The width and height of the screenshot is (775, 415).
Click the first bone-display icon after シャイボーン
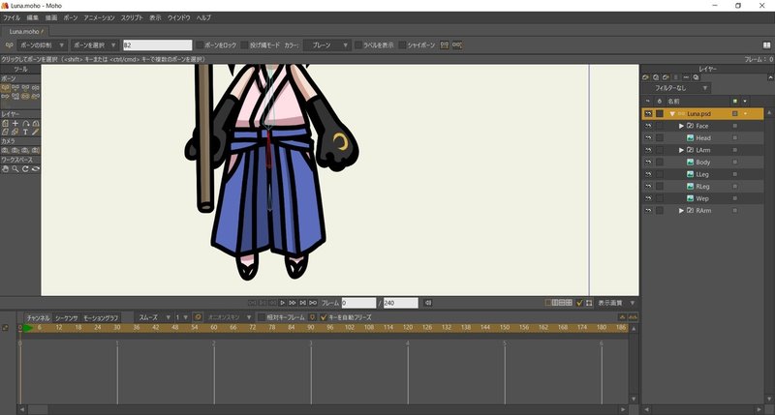445,44
